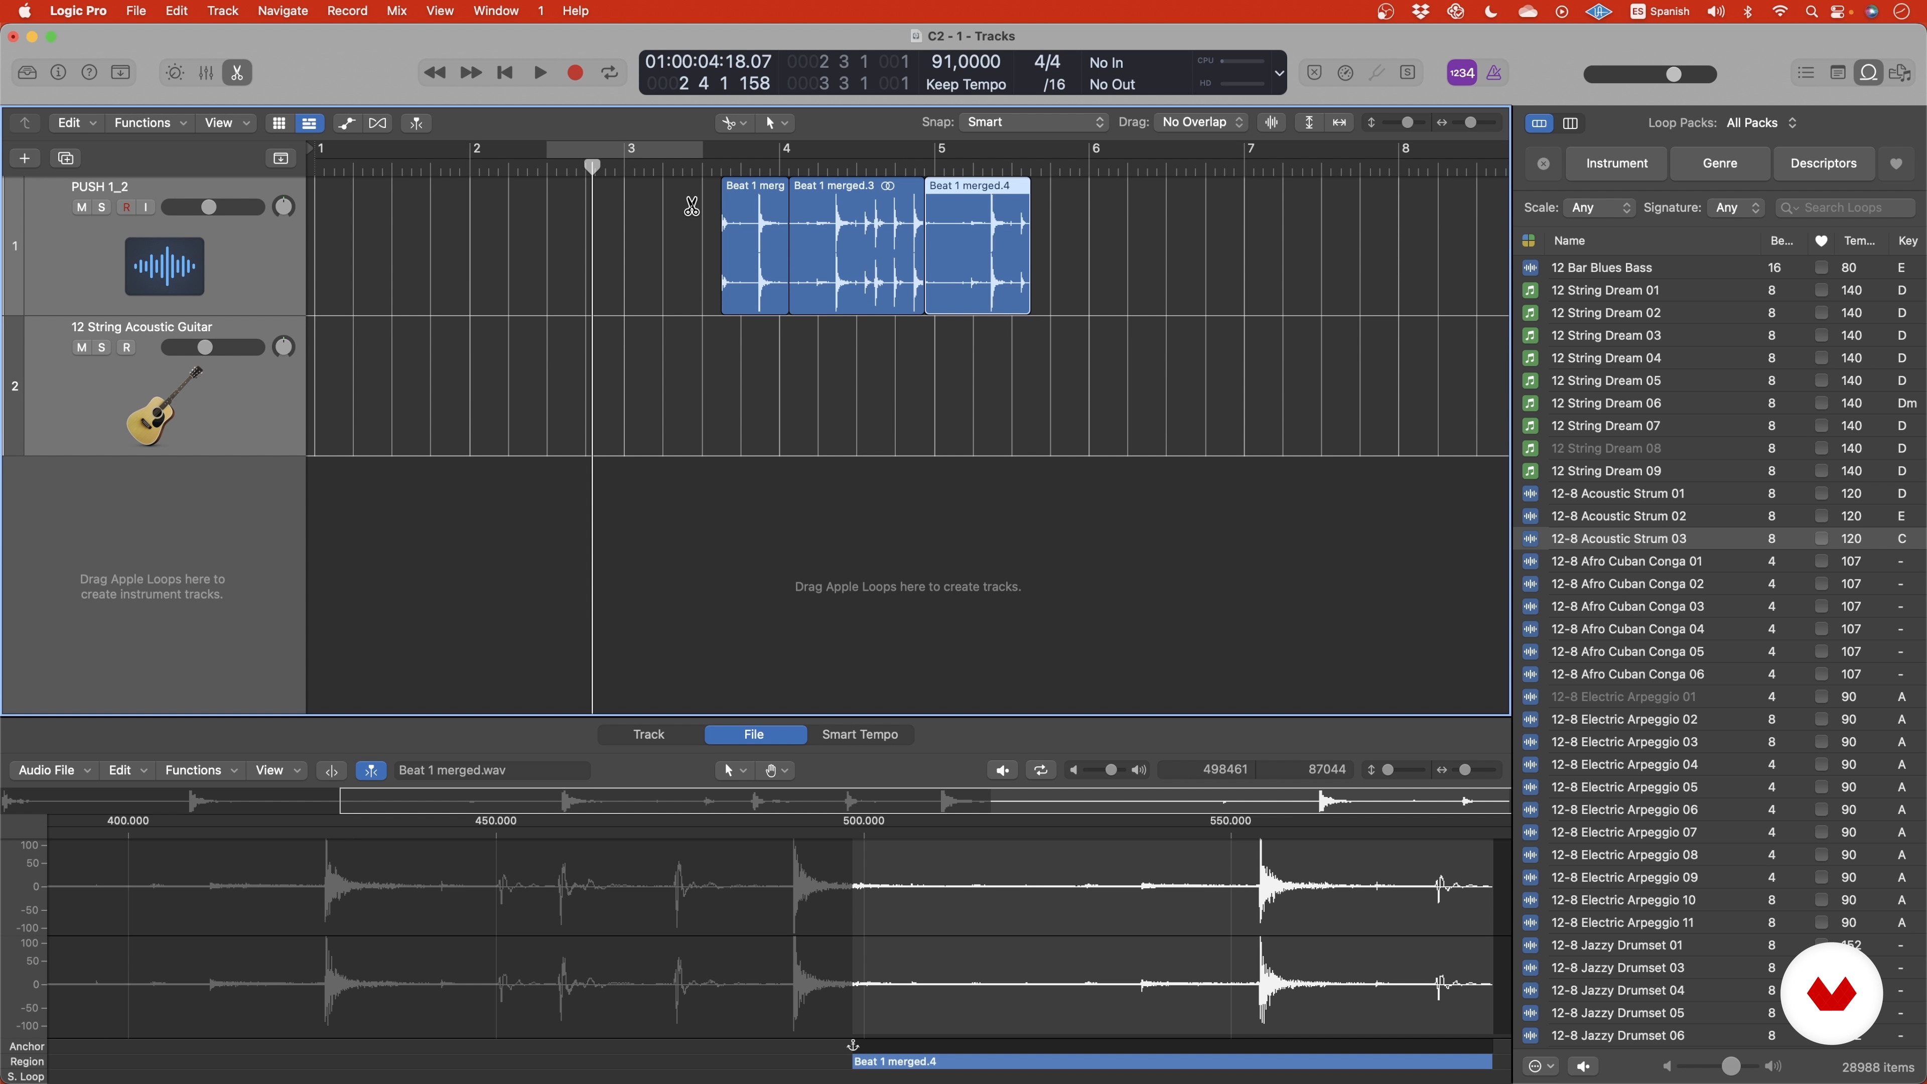Toggle Cycle mode button
This screenshot has height=1084, width=1927.
click(610, 73)
